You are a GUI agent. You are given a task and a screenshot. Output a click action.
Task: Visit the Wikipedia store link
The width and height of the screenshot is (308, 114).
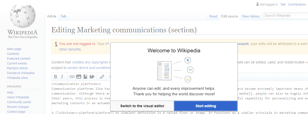(17, 78)
